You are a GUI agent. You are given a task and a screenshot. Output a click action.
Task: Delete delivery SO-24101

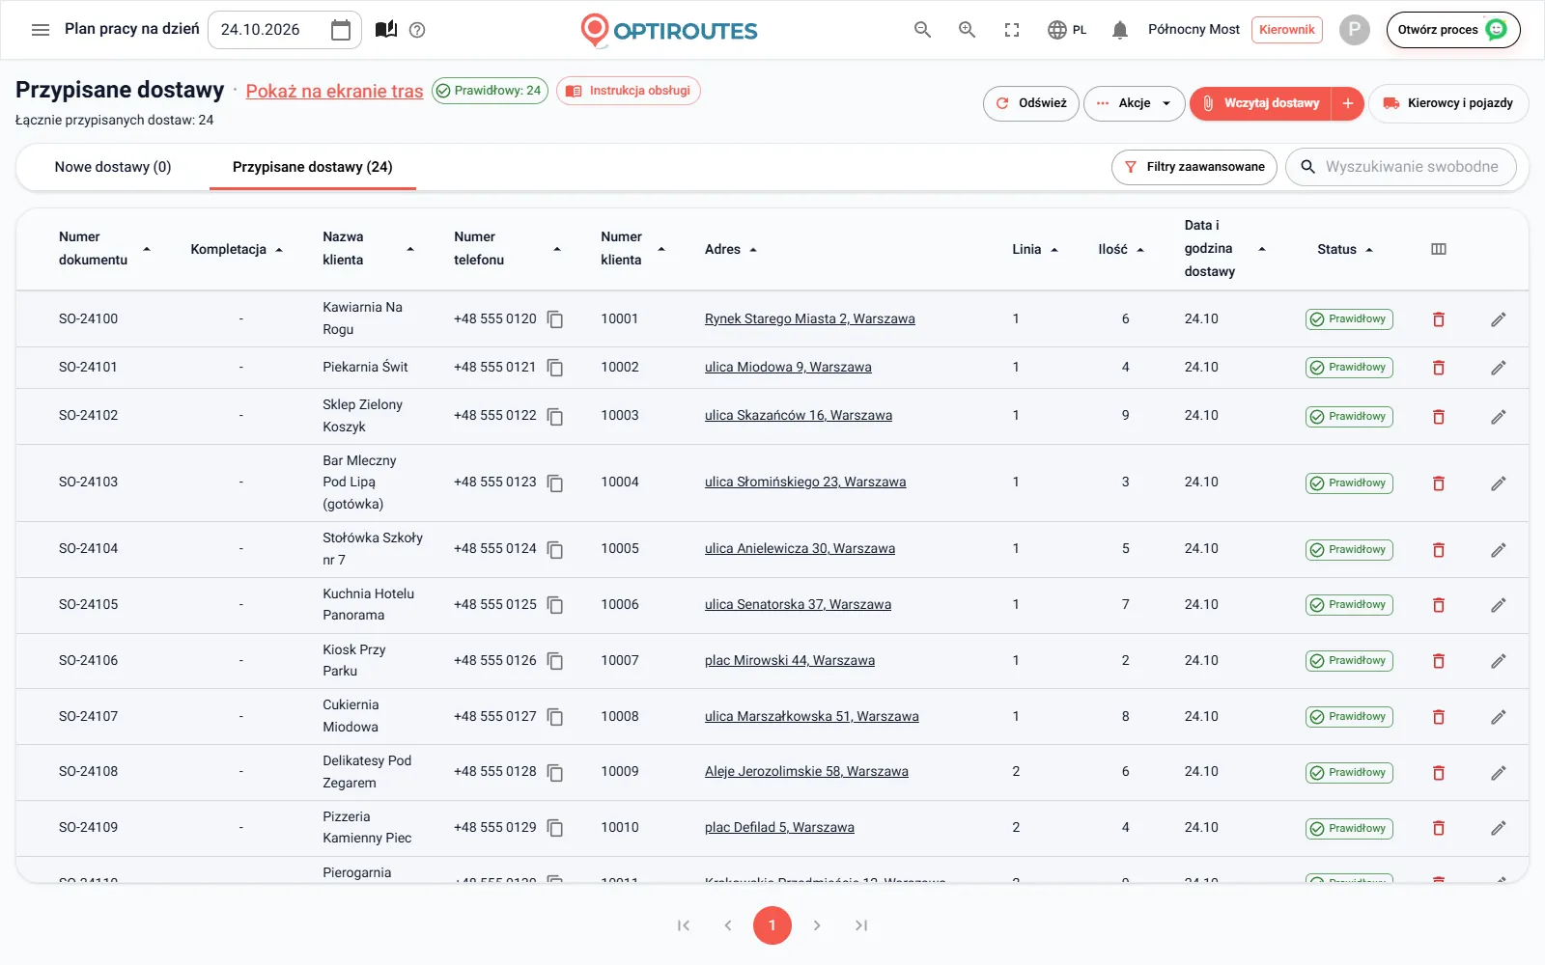[x=1439, y=368]
